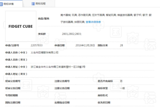Click the 否 value for shared trademark
160x107 pixels.
point(121,81)
